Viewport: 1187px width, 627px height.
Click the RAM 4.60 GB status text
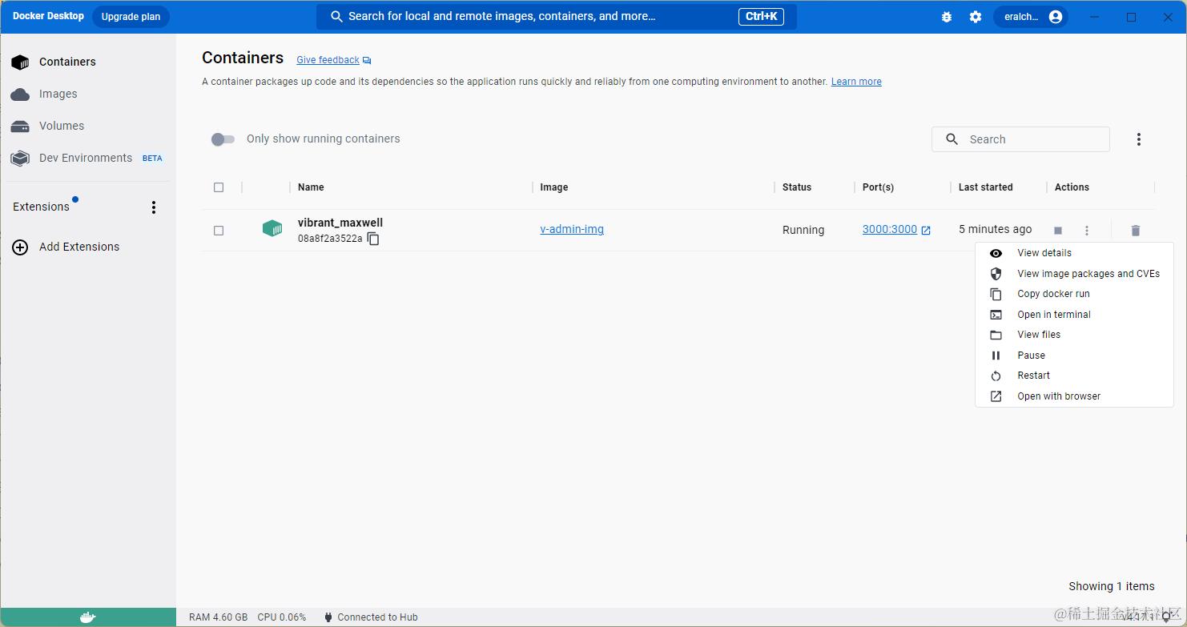219,617
